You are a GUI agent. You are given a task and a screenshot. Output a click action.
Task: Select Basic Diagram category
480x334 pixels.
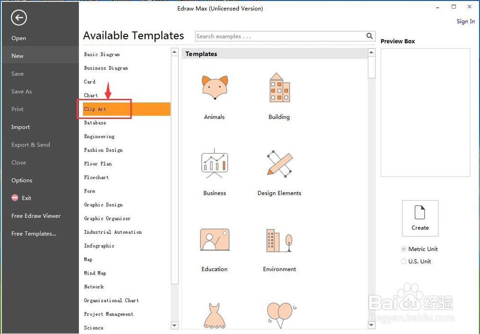pos(102,55)
